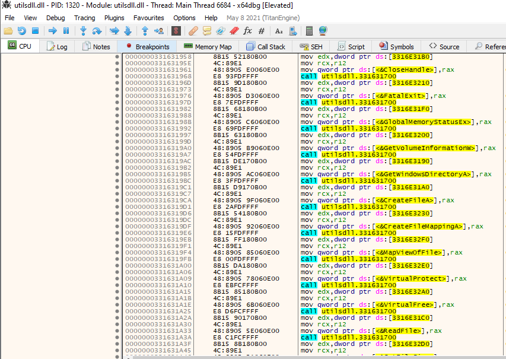Click the x64dbg bug icon in title bar

(6, 5)
